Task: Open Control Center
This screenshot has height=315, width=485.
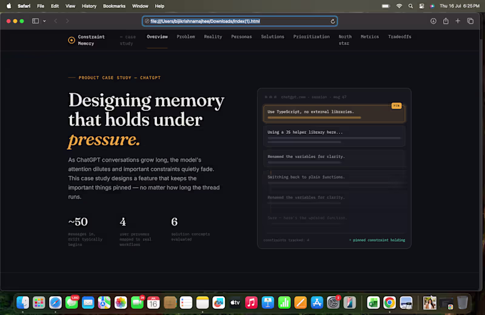Action: coord(421,6)
